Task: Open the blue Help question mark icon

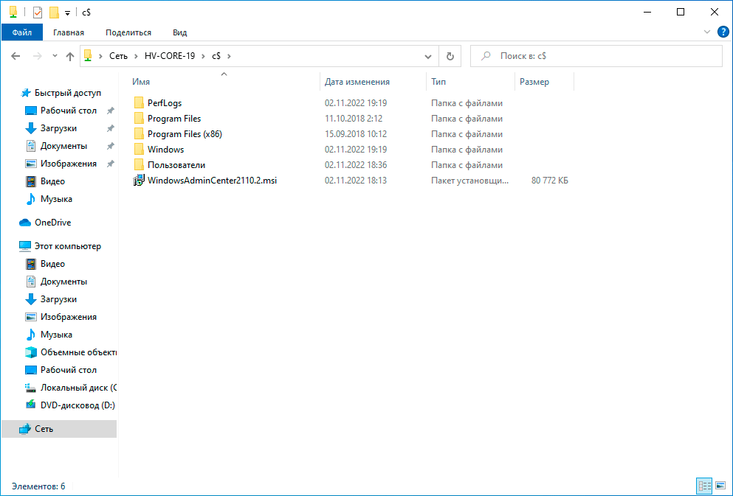Action: click(x=723, y=32)
